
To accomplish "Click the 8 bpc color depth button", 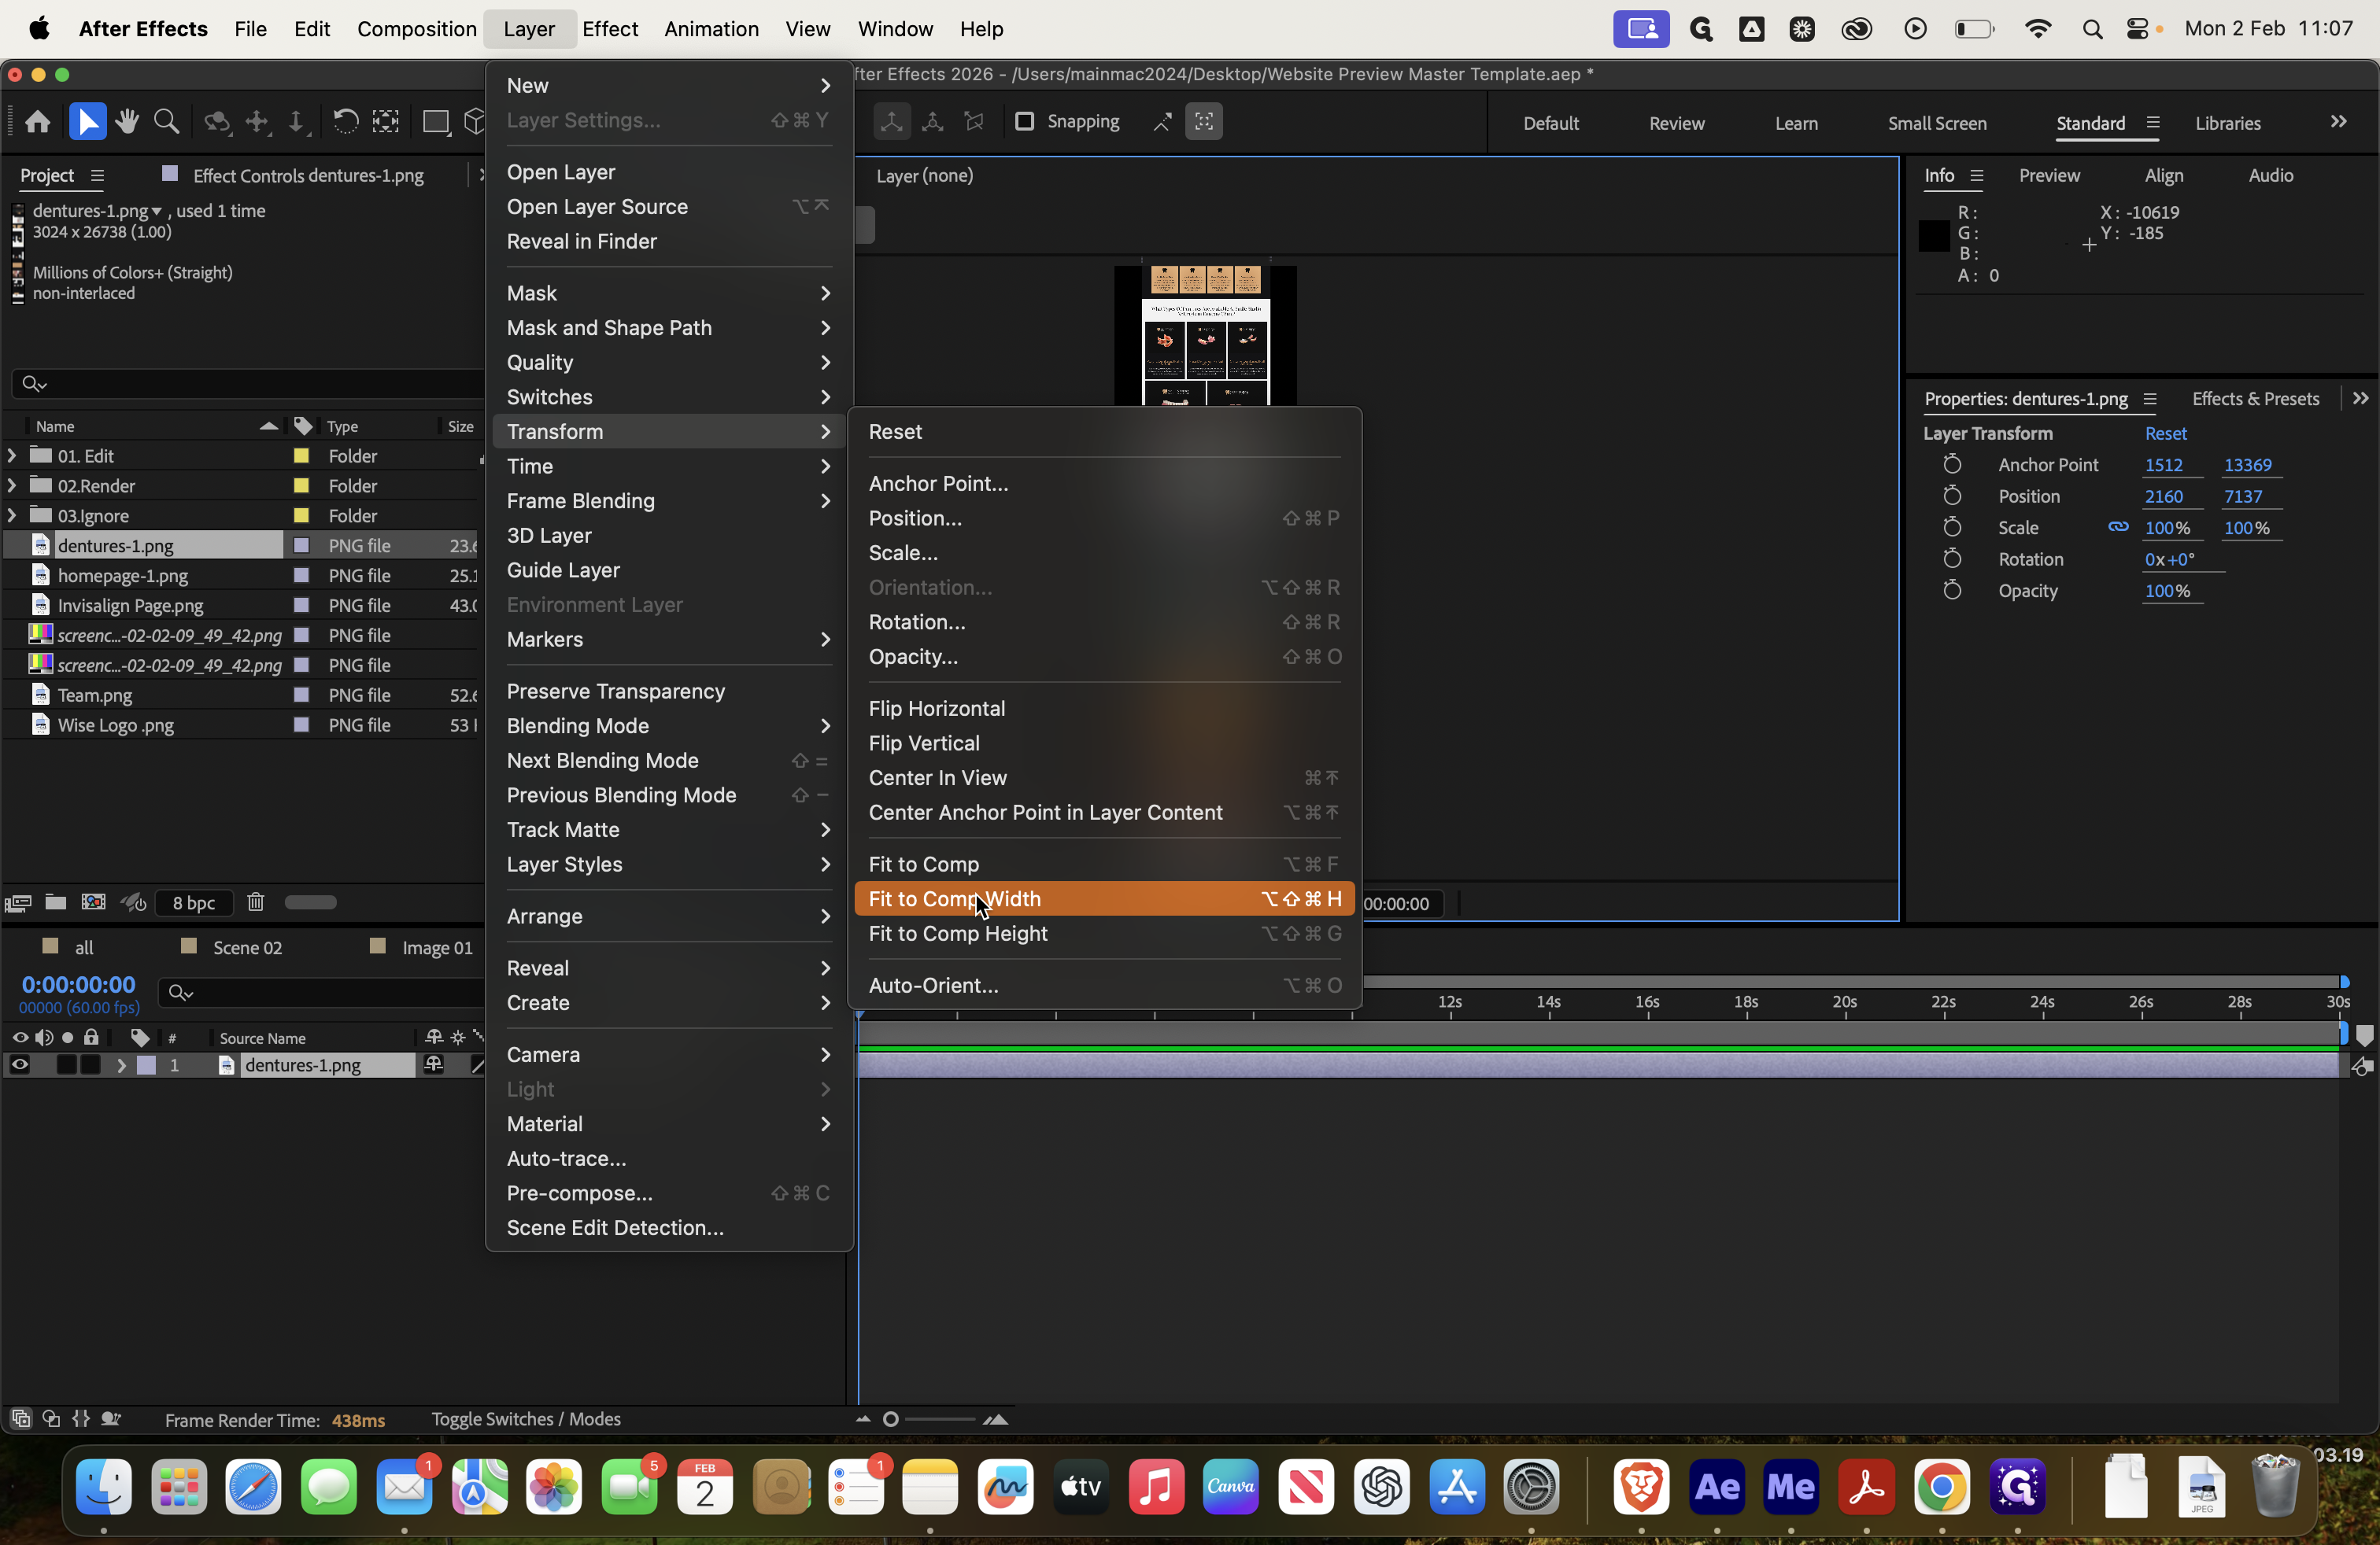I will click(x=194, y=902).
